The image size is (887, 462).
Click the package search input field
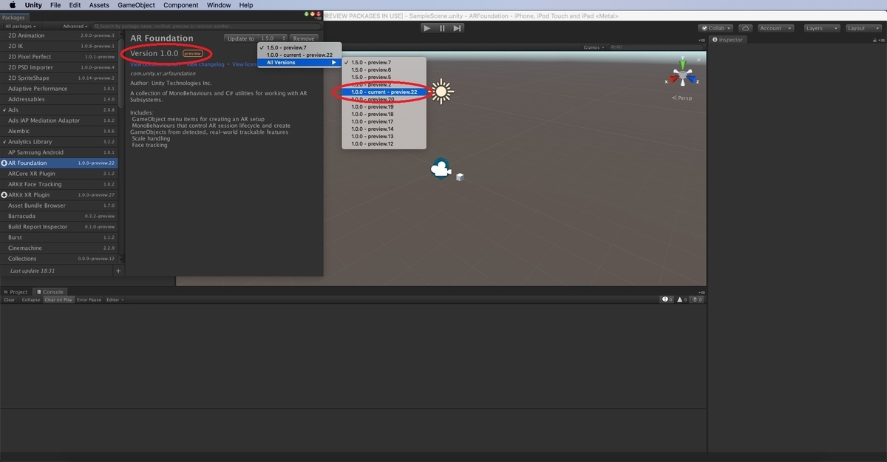coord(208,26)
